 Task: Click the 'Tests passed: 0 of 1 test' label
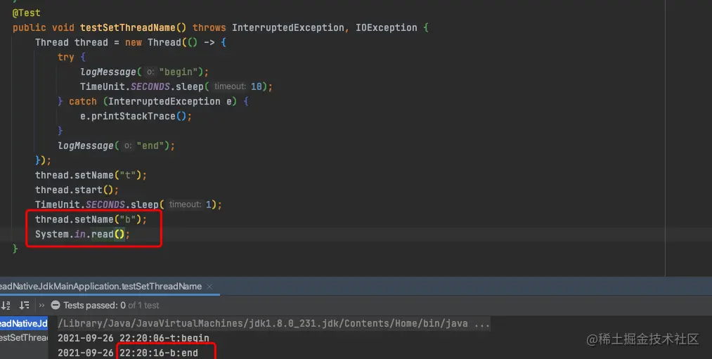[x=111, y=306]
